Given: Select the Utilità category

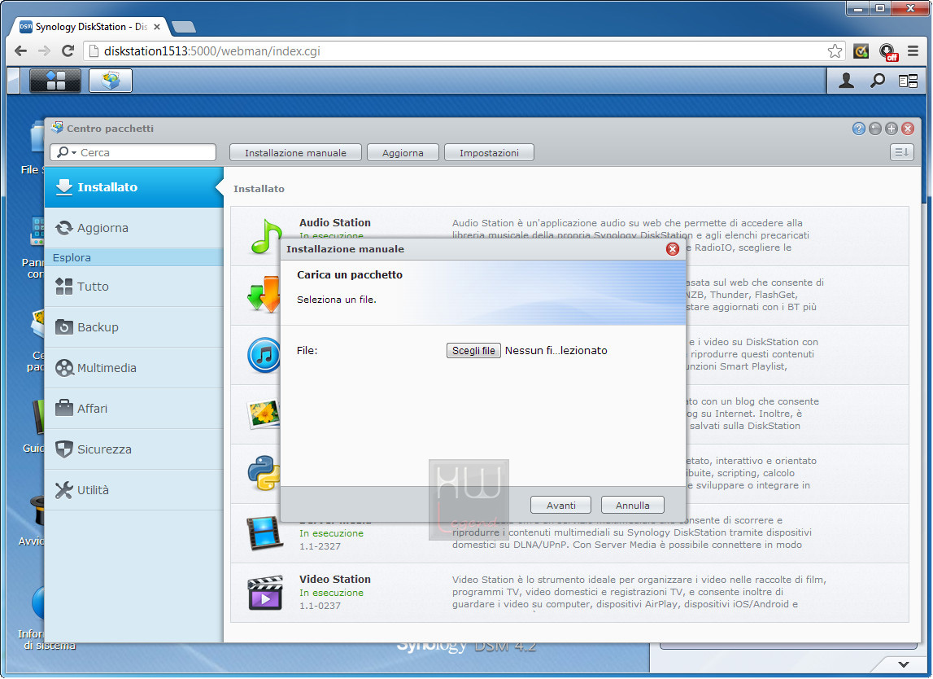Looking at the screenshot, I should point(134,490).
